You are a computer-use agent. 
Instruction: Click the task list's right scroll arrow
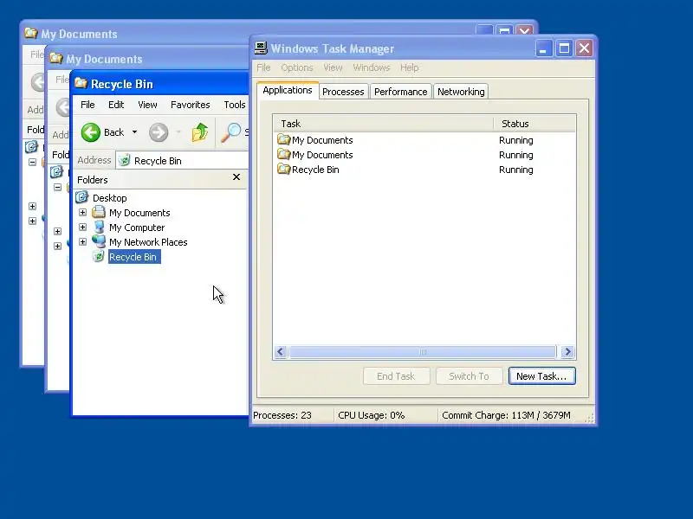click(567, 352)
